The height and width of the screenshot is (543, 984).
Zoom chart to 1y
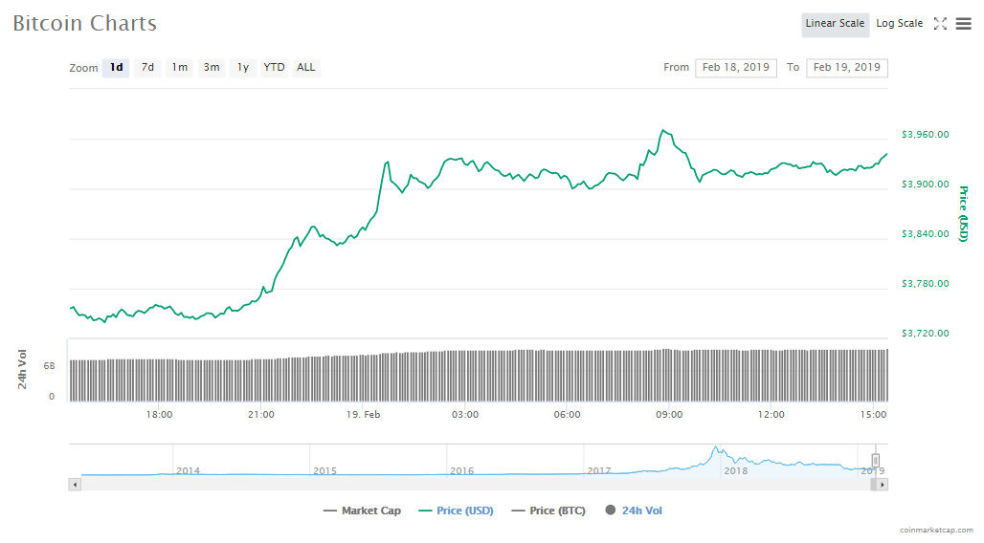pos(243,68)
